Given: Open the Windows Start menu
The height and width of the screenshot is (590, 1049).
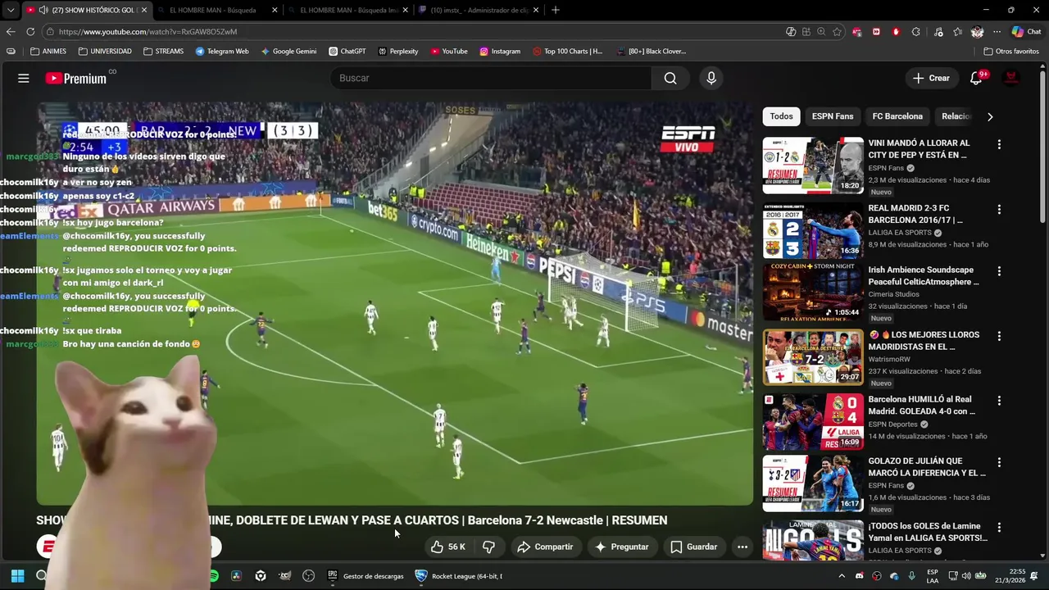Looking at the screenshot, I should [17, 576].
